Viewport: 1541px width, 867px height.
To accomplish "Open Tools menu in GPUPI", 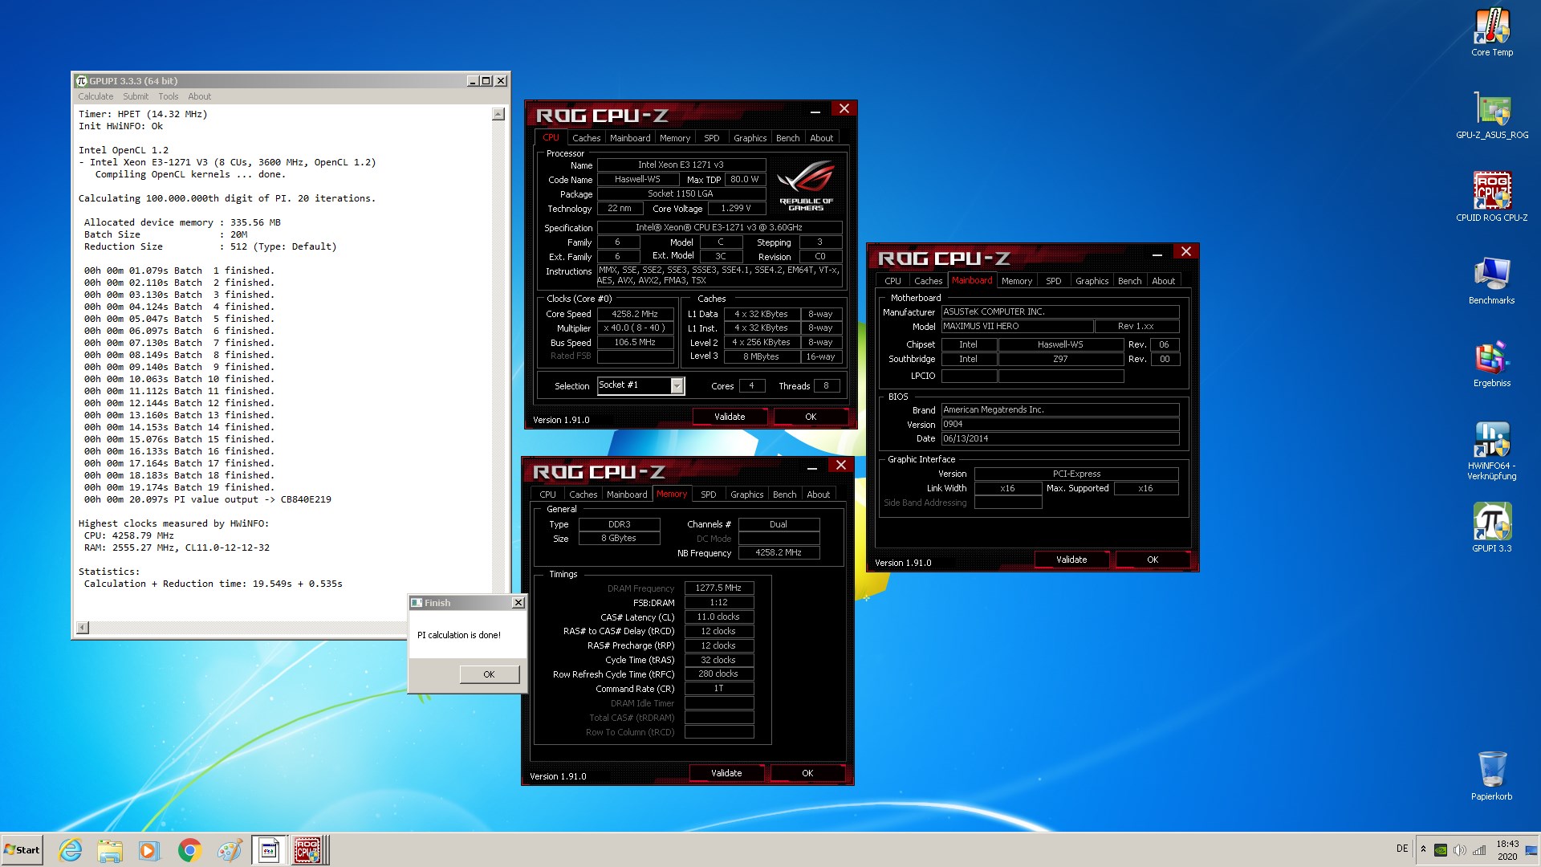I will 169,96.
